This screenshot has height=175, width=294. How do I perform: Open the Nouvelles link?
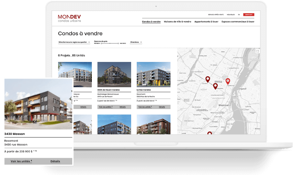click(x=231, y=15)
